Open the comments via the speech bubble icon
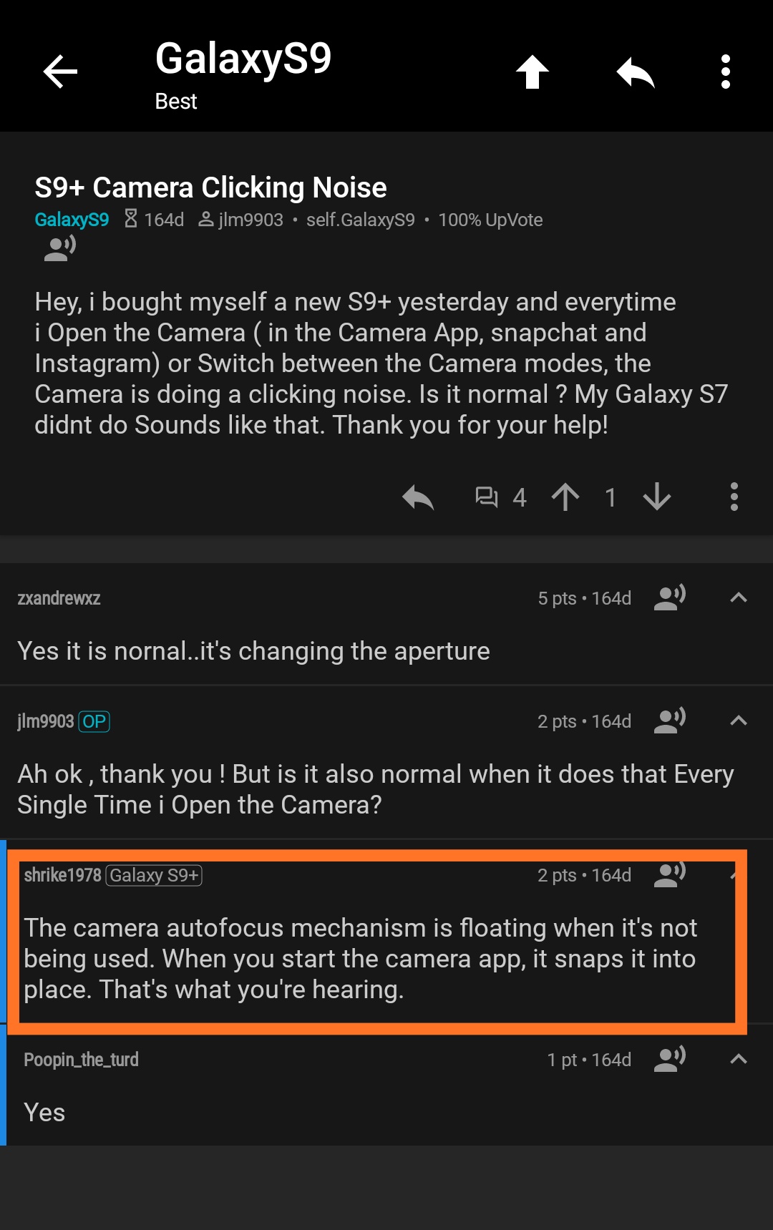773x1230 pixels. tap(487, 497)
